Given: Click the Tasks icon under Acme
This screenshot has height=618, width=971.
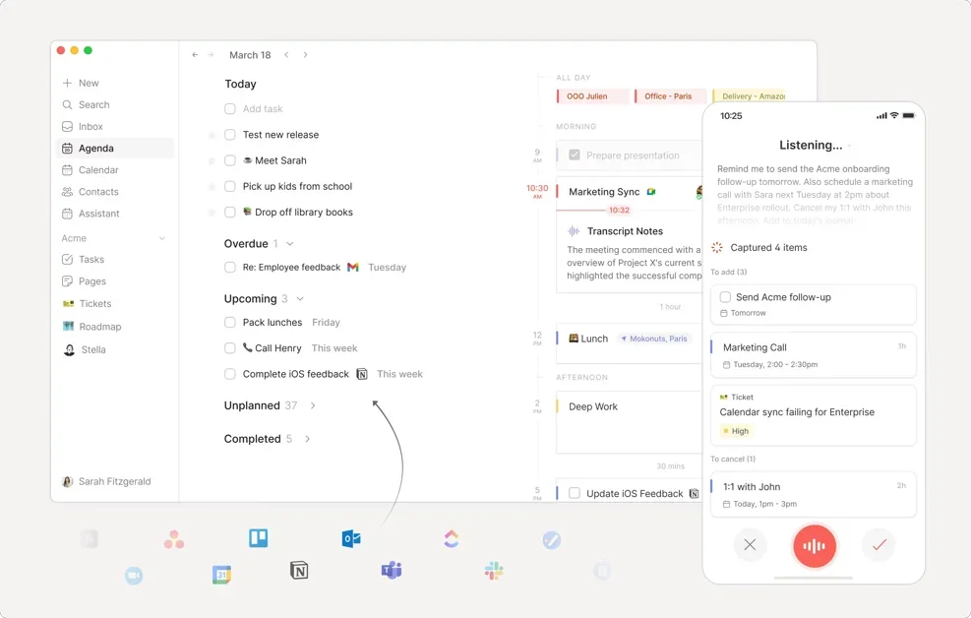Looking at the screenshot, I should click(x=68, y=260).
